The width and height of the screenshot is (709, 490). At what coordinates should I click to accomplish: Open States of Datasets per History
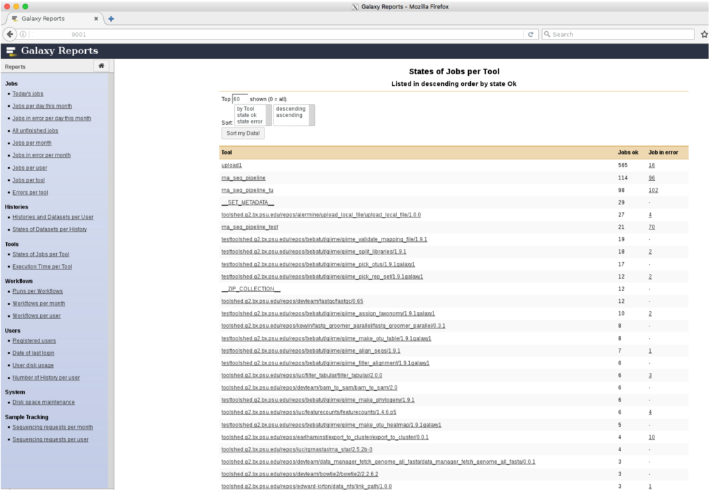point(49,229)
